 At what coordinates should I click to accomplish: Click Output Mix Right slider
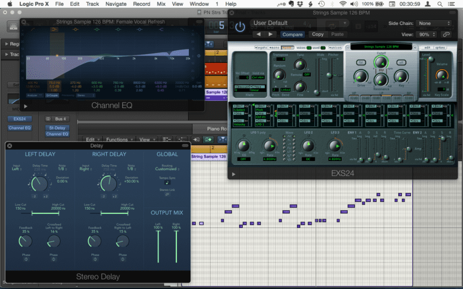pyautogui.click(x=176, y=246)
